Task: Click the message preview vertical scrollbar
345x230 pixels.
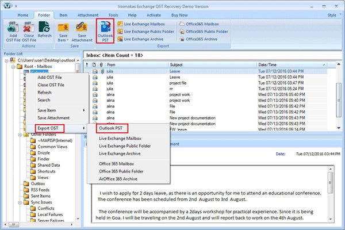Action: 330,182
